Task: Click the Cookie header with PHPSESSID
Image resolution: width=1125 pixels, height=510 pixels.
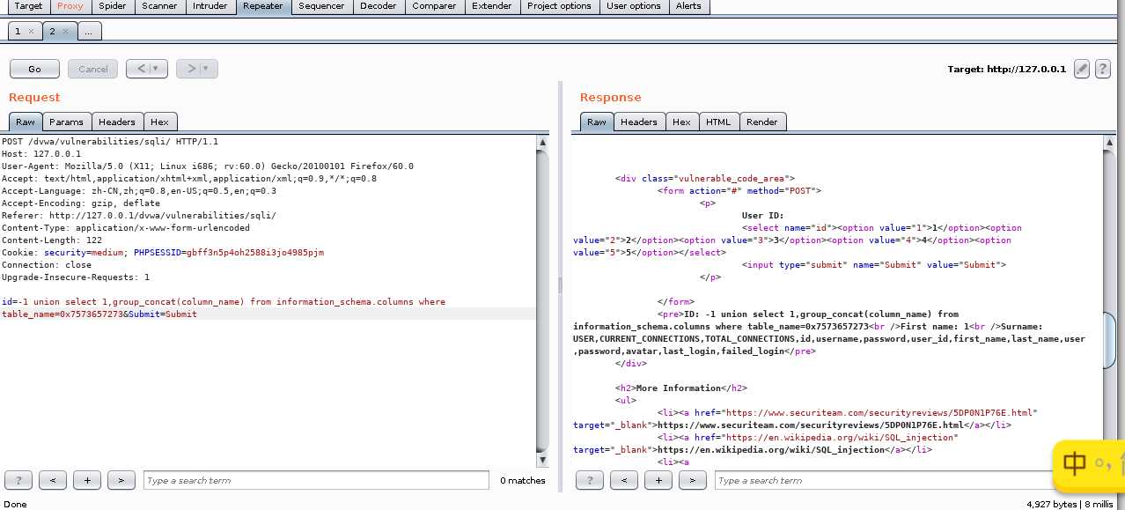Action: click(x=163, y=252)
